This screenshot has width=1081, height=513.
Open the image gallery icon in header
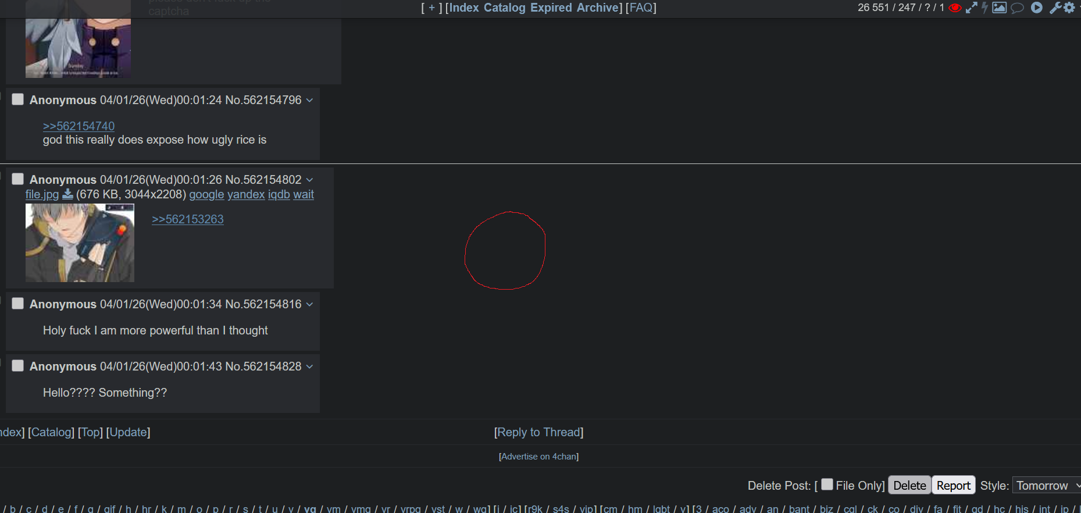coord(1000,8)
